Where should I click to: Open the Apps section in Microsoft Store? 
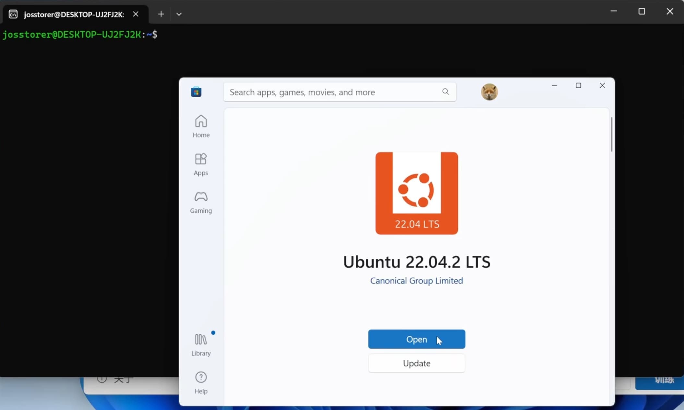(x=201, y=164)
